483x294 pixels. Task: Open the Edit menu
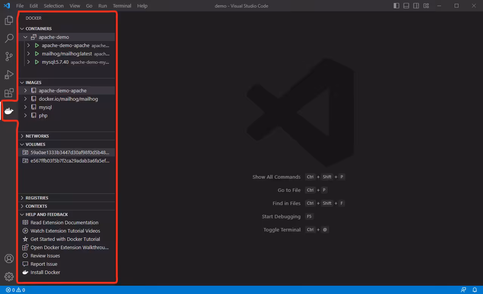click(34, 6)
